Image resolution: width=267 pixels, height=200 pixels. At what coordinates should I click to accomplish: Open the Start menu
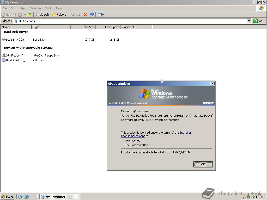tap(7, 197)
